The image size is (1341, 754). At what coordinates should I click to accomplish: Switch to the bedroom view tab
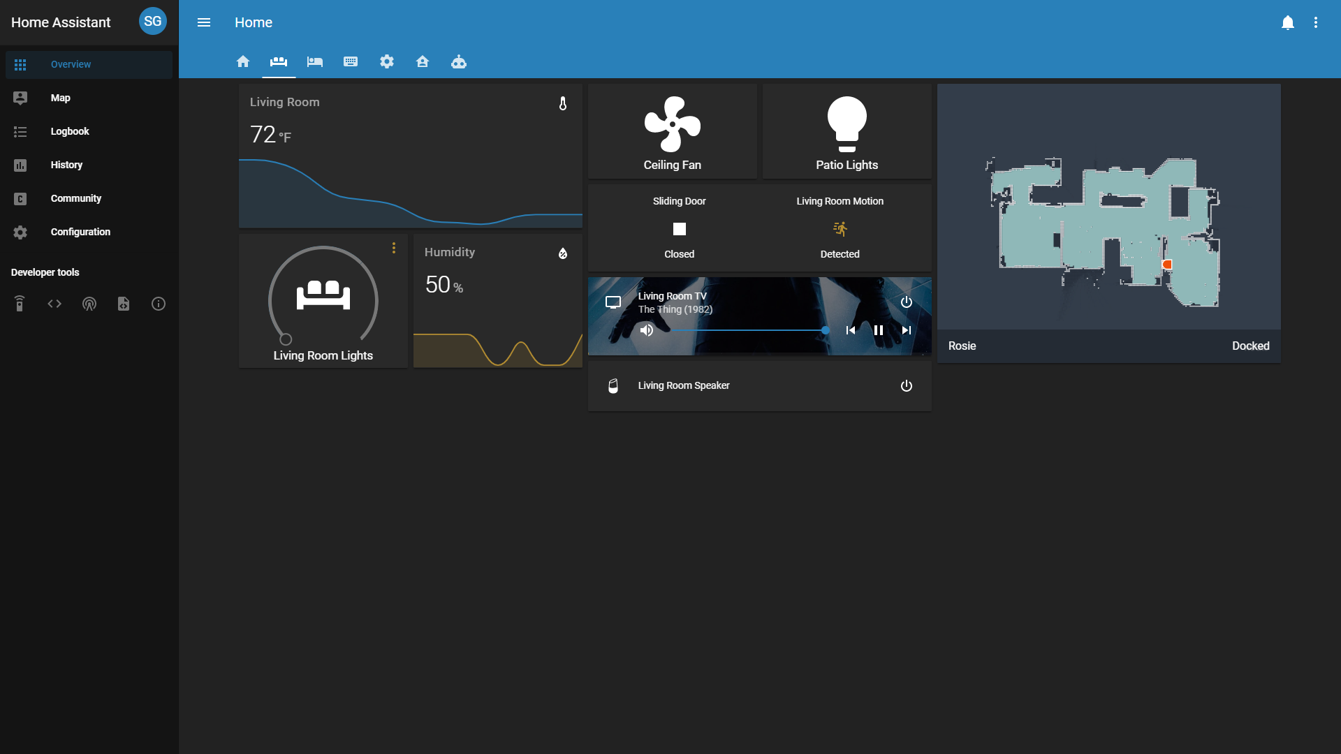click(315, 61)
